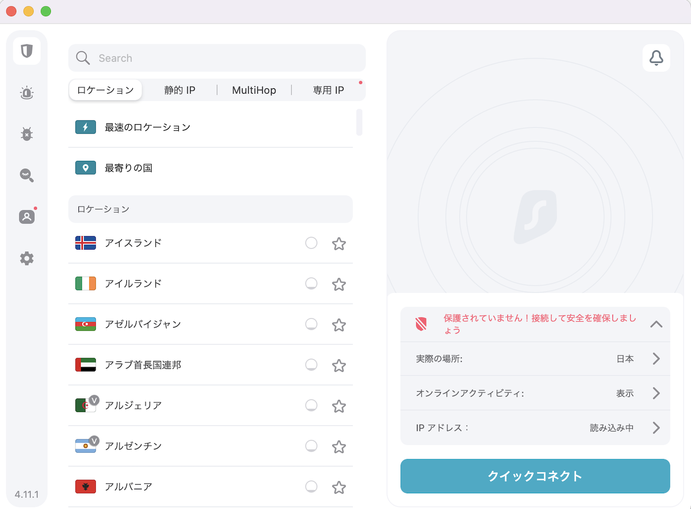Click the アゼルバイジャン flag icon
The image size is (691, 509).
coord(85,324)
